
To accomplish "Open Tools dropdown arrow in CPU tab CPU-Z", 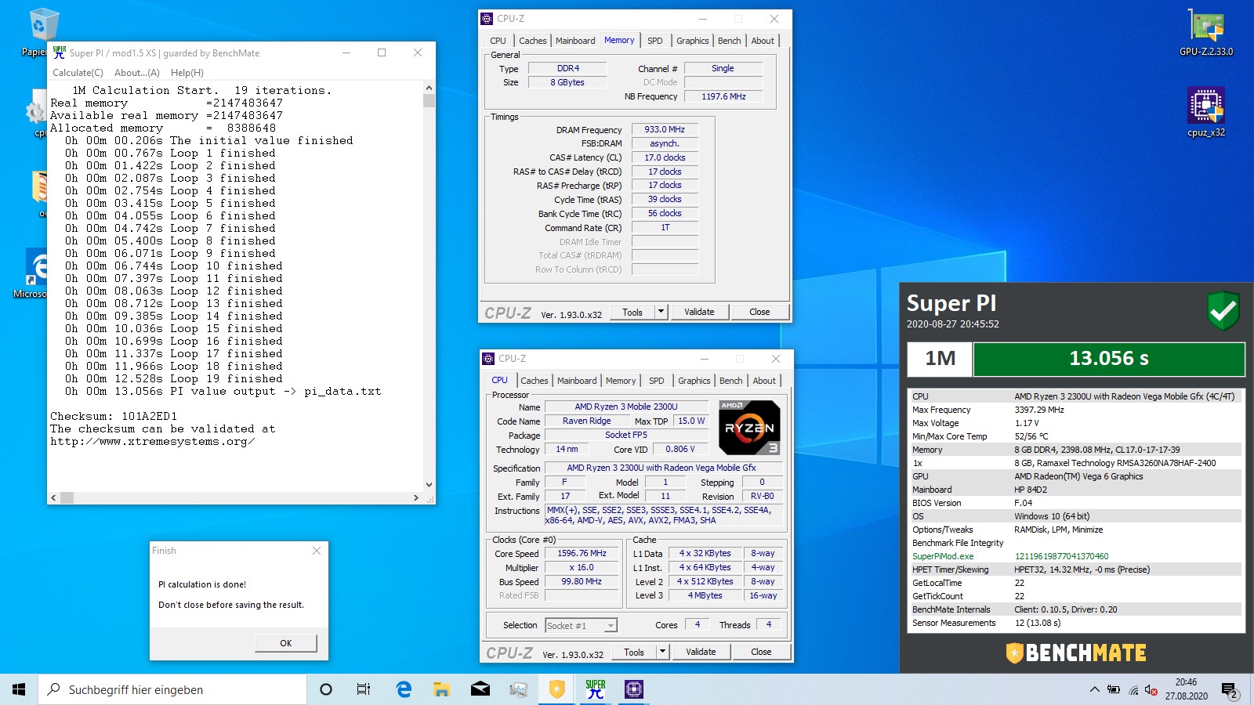I will pyautogui.click(x=662, y=652).
